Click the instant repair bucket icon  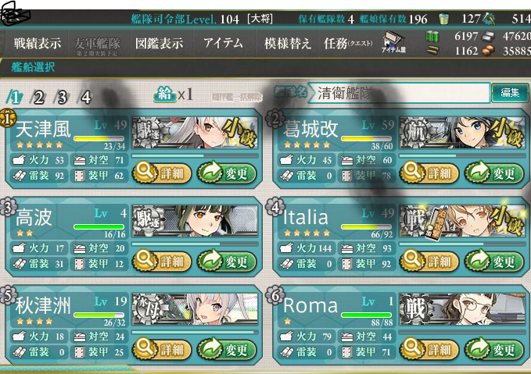point(443,19)
